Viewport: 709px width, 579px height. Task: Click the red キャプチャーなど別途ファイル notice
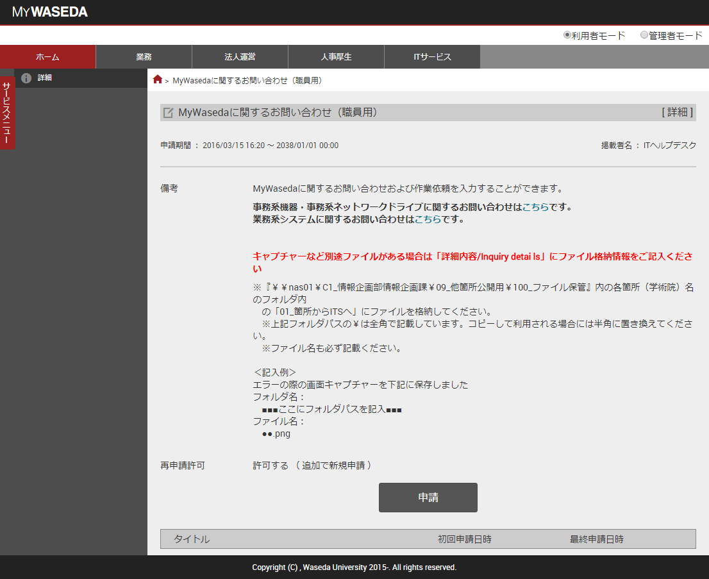(x=472, y=262)
